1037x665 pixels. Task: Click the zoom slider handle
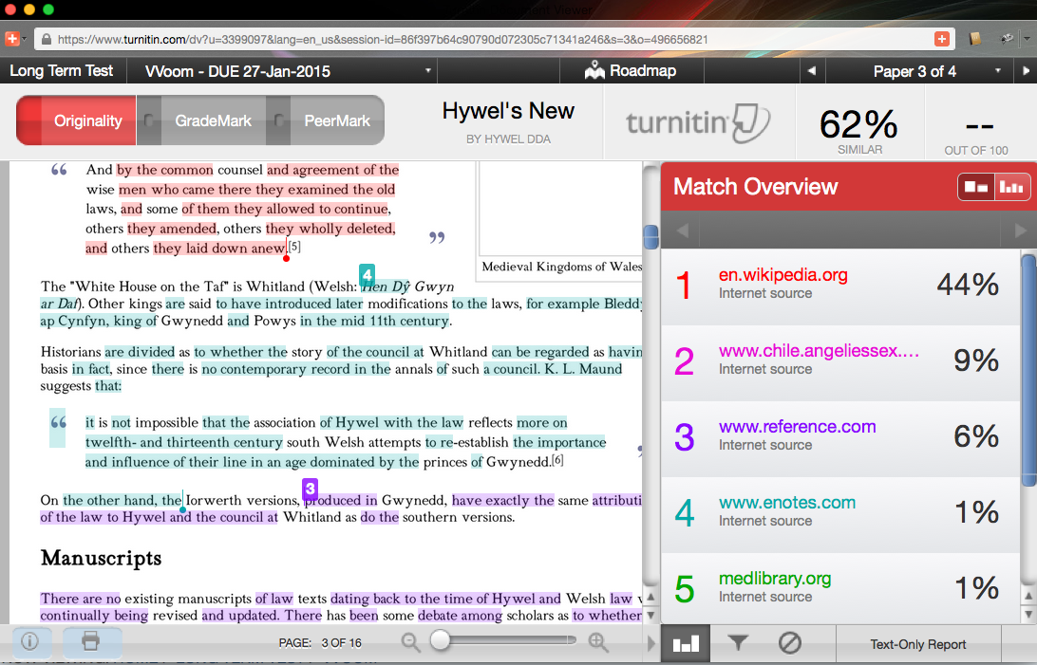pos(440,642)
